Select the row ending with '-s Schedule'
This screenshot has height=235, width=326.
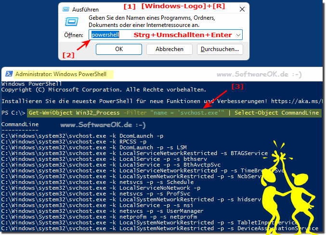(97, 182)
